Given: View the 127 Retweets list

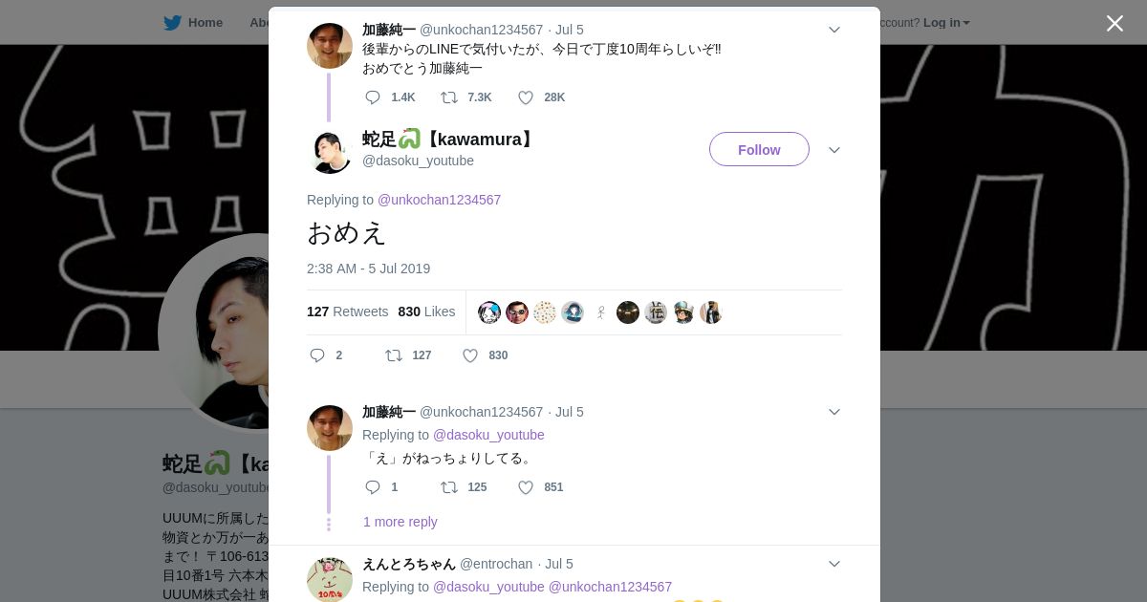Looking at the screenshot, I should click(x=347, y=312).
